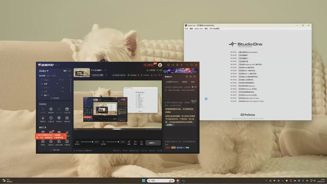This screenshot has width=327, height=184.
Task: Open the 天天·专业震撼 menu in Studio One
Action: (214, 29)
